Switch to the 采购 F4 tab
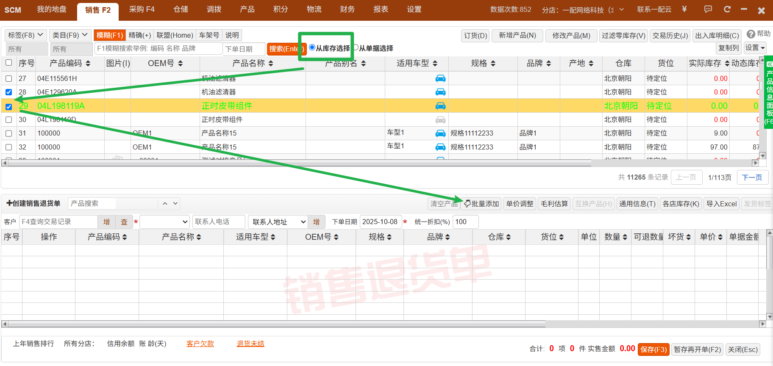773x366 pixels. tap(142, 9)
